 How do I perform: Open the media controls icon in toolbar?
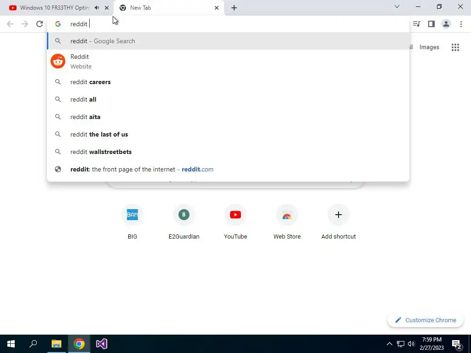coord(417,24)
